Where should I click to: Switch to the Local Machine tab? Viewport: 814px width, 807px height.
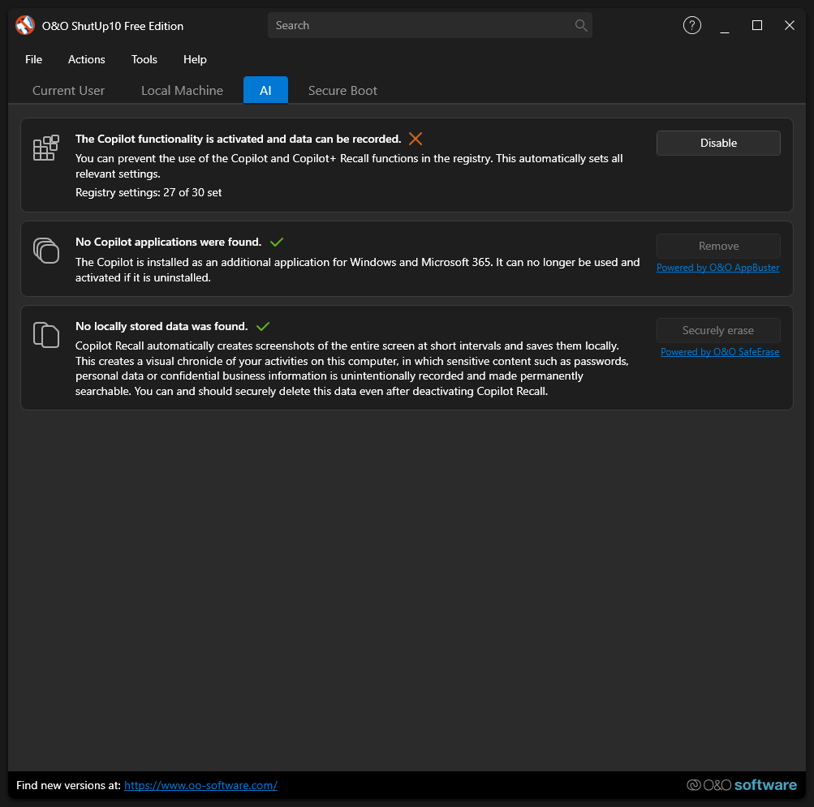[183, 90]
